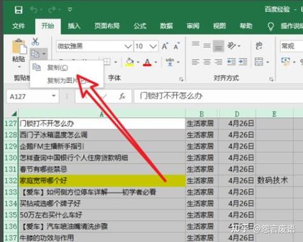Apply the red Font Color A
The image size is (303, 242).
pos(147,62)
